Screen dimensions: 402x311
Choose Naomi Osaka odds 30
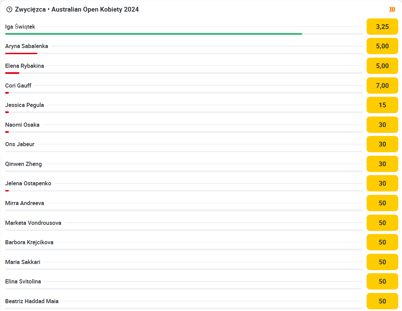pos(382,125)
